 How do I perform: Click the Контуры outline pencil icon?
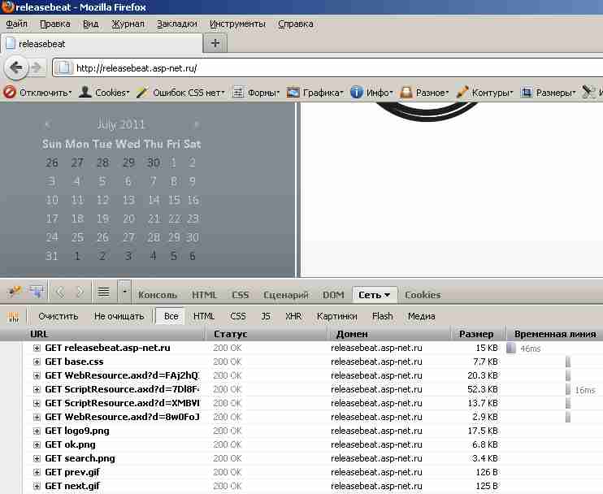point(462,93)
